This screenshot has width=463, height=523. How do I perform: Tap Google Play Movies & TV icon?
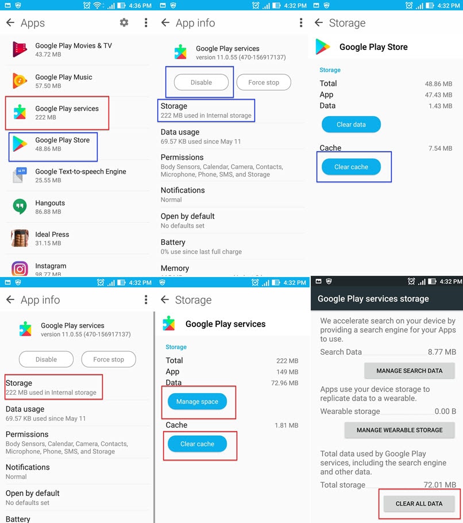pos(20,49)
